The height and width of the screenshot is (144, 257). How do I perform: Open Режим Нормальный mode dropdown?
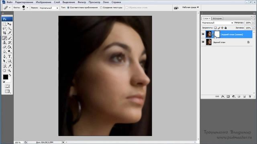click(49, 8)
